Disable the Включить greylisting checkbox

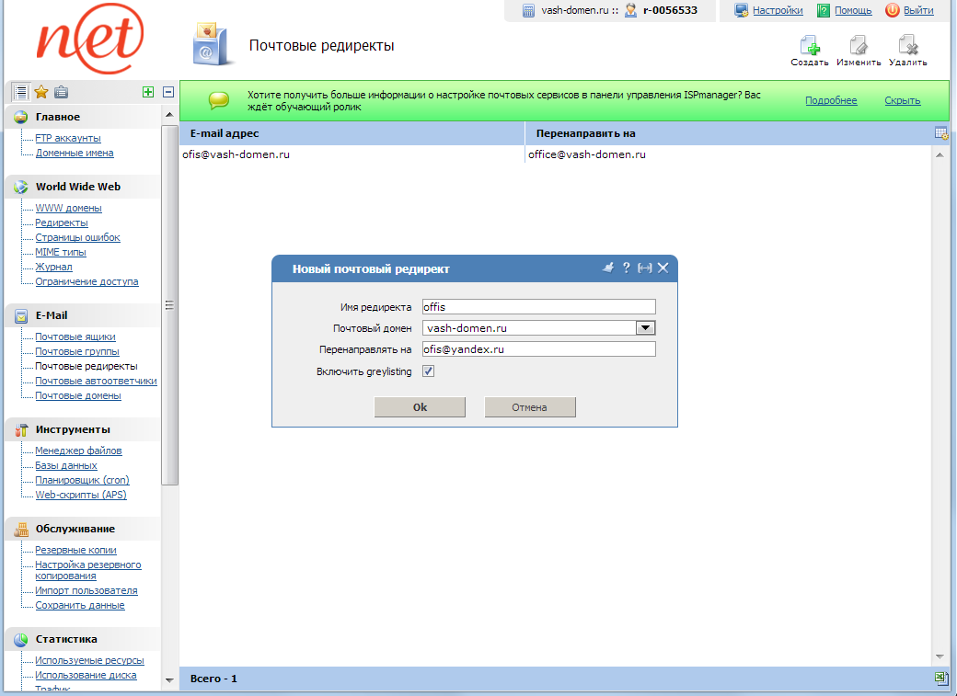tap(428, 371)
